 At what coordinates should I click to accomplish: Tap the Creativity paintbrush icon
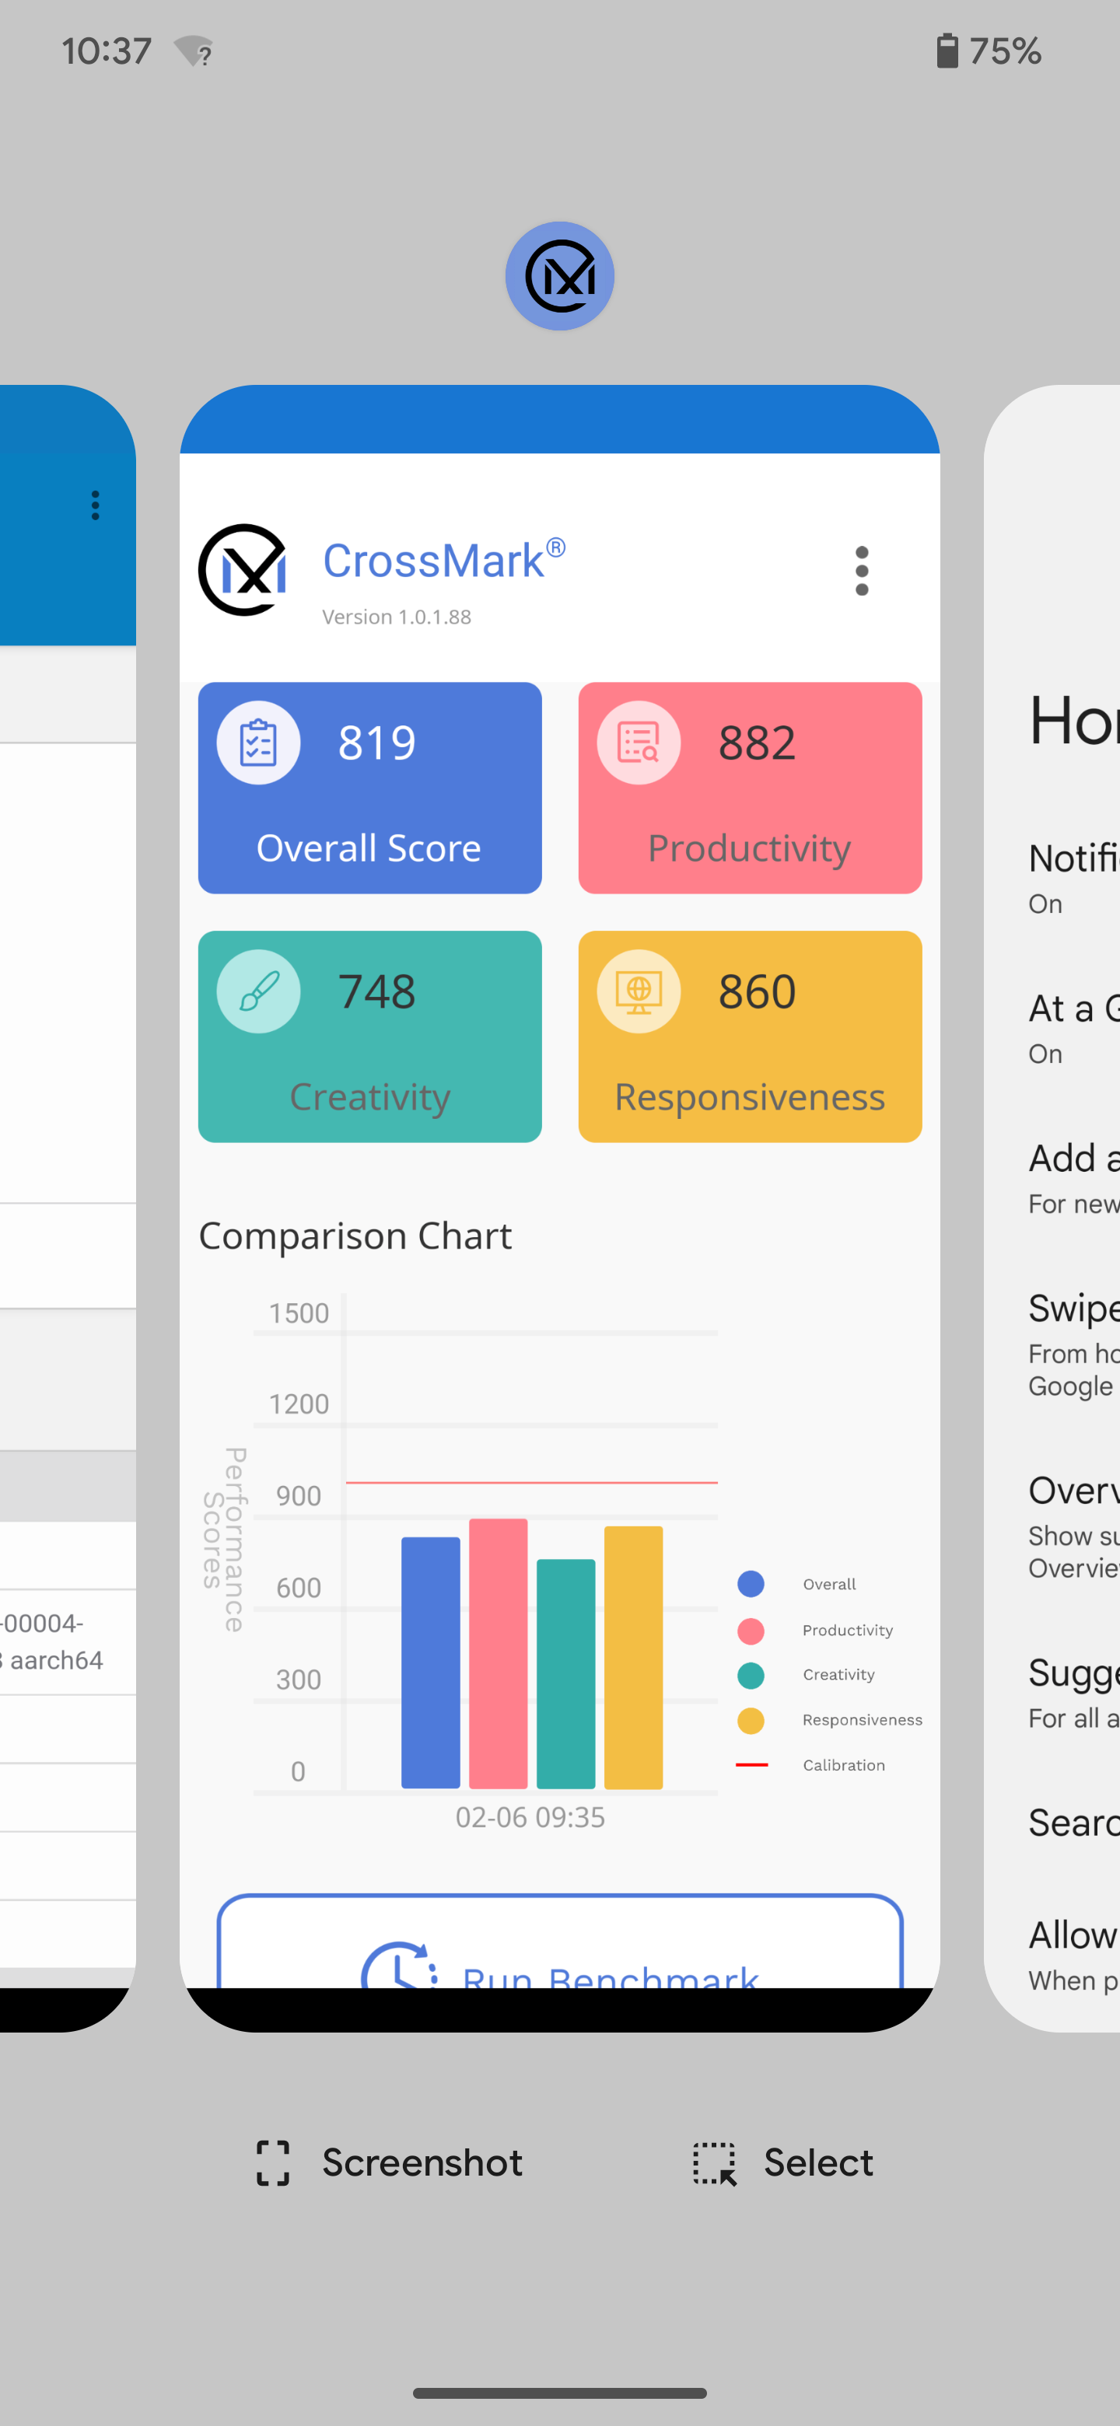point(258,991)
